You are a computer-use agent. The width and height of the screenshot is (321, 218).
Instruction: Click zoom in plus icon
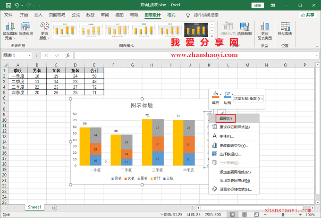pyautogui.click(x=300, y=215)
